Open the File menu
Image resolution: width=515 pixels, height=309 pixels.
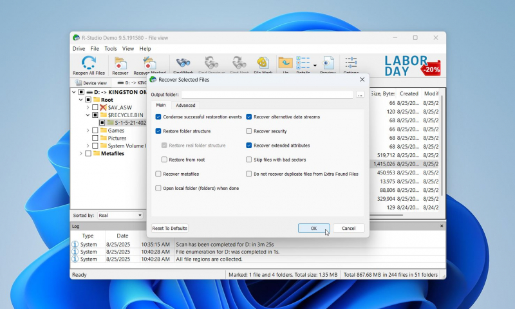(x=95, y=48)
